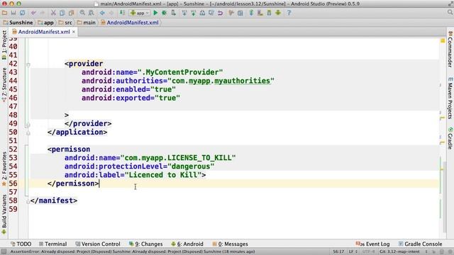Open the TODO tool window

coord(21,244)
